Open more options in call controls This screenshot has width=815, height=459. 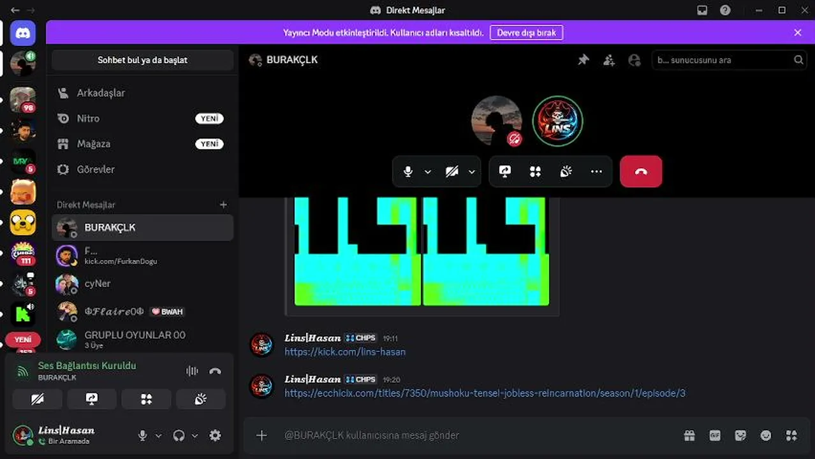(596, 172)
